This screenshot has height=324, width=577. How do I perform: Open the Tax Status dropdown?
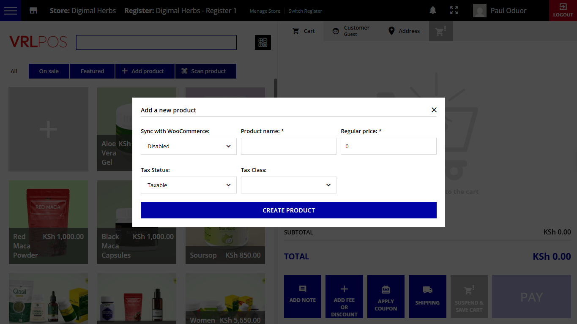189,185
